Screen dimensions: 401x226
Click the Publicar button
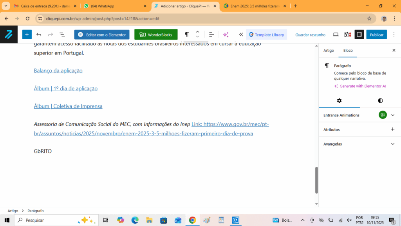pyautogui.click(x=376, y=35)
